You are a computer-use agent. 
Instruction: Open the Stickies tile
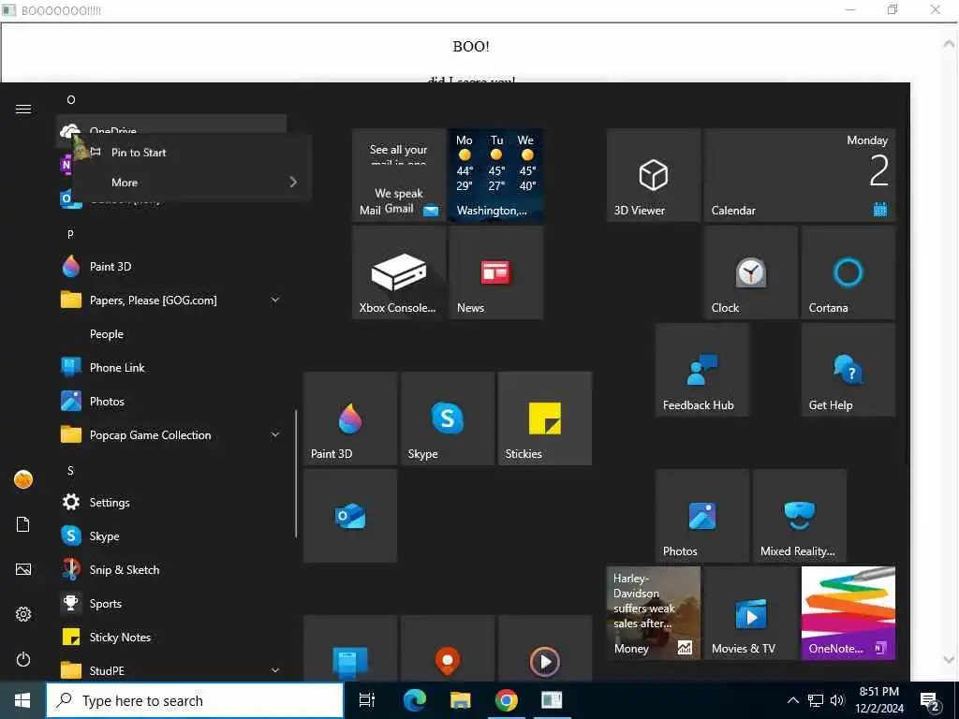click(x=544, y=418)
